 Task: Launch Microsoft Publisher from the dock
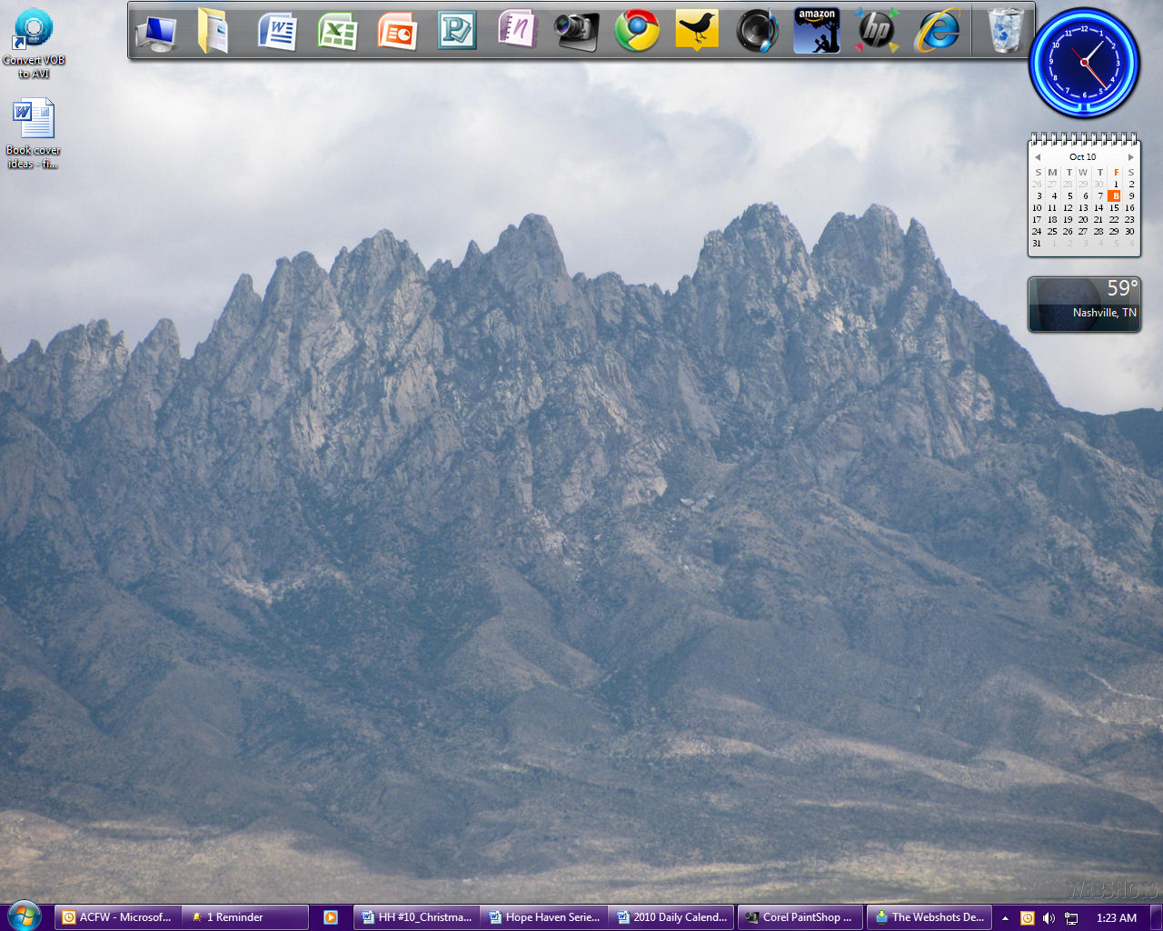456,32
